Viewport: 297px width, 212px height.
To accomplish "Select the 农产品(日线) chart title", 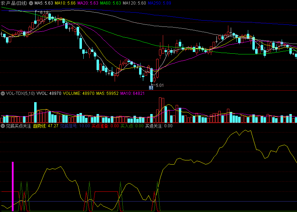I will click(x=14, y=3).
